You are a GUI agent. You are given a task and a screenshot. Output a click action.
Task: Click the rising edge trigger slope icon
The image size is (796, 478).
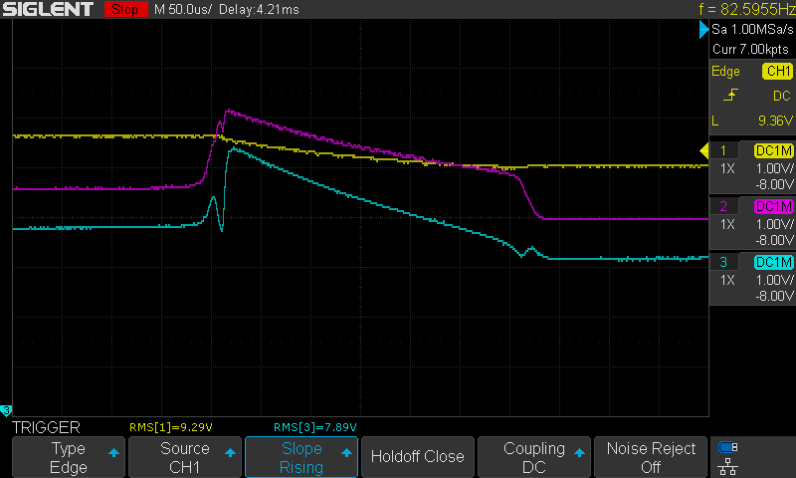(x=730, y=95)
